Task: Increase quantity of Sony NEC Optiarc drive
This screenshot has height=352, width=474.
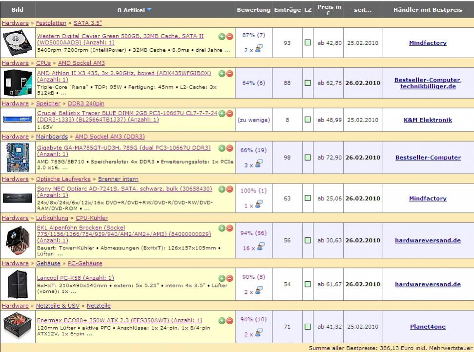Action: 222,189
